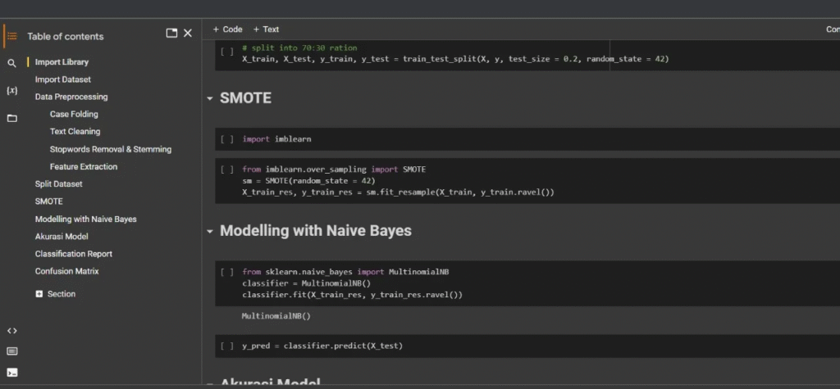Close the Table of contents panel
Image resolution: width=840 pixels, height=389 pixels.
point(188,34)
